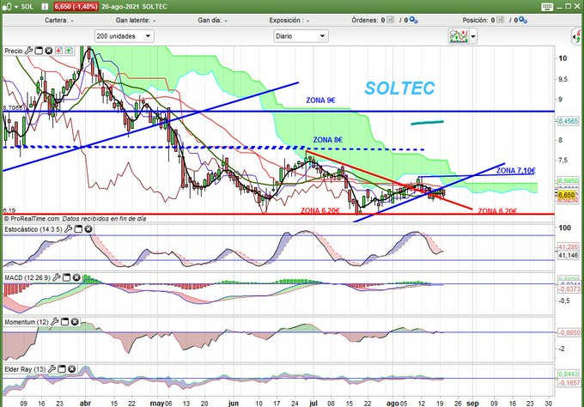The height and width of the screenshot is (407, 584).
Task: Click the sep month label on time axis
Action: pyautogui.click(x=472, y=403)
